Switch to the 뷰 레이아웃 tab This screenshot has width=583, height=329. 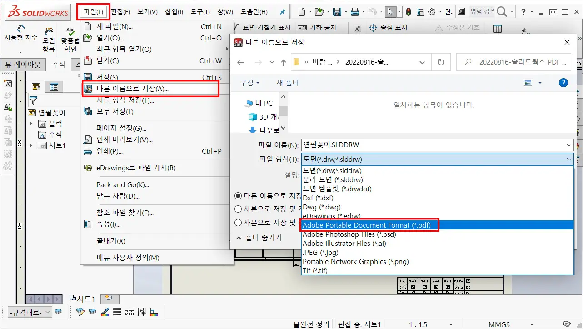(x=23, y=65)
